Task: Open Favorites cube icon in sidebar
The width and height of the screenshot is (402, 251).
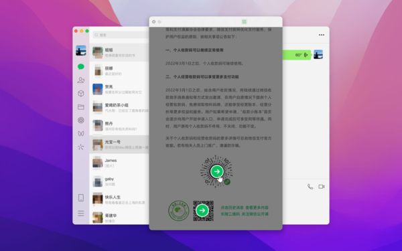Action: (81, 94)
